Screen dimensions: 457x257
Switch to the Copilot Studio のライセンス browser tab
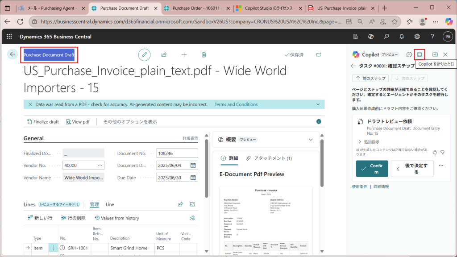point(270,8)
